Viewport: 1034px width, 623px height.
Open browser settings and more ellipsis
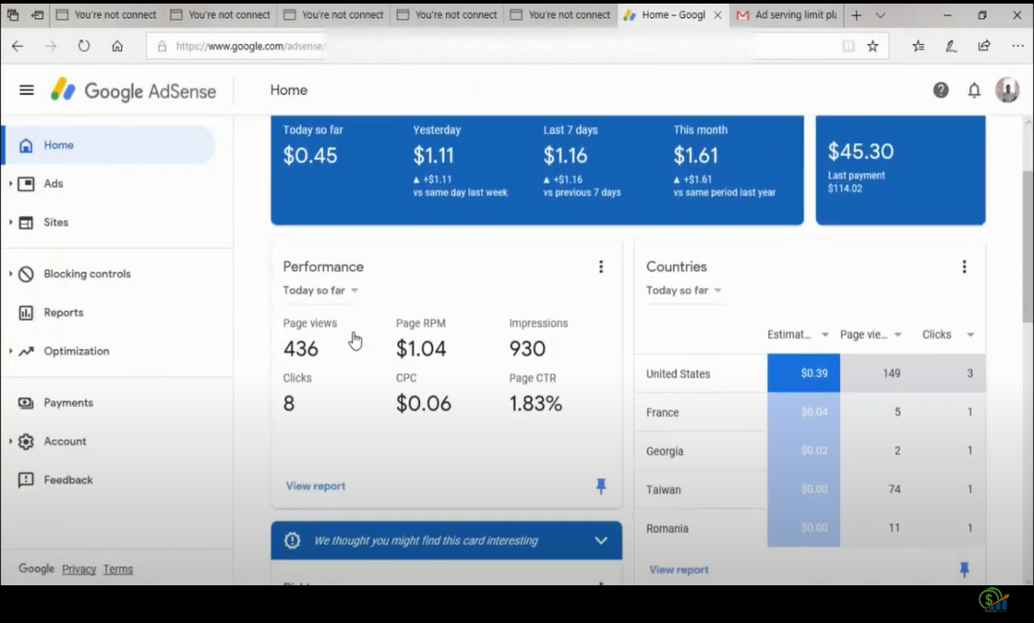pyautogui.click(x=1018, y=46)
